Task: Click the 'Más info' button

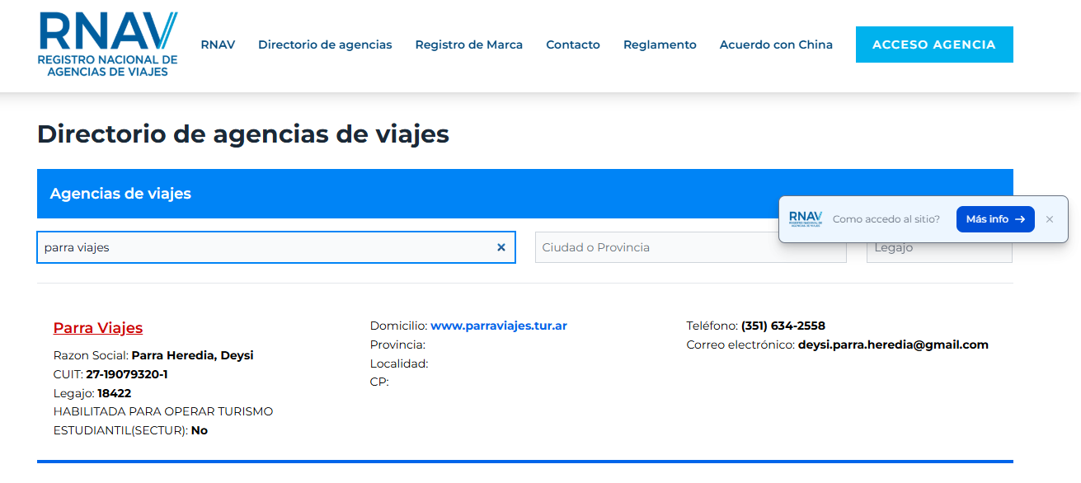Action: (995, 219)
